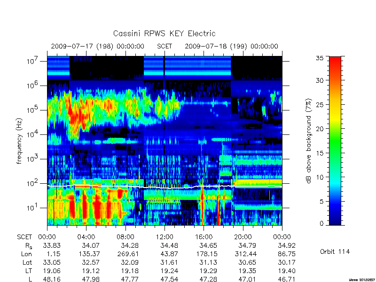Click the 'Lon' row label

pos(26,254)
